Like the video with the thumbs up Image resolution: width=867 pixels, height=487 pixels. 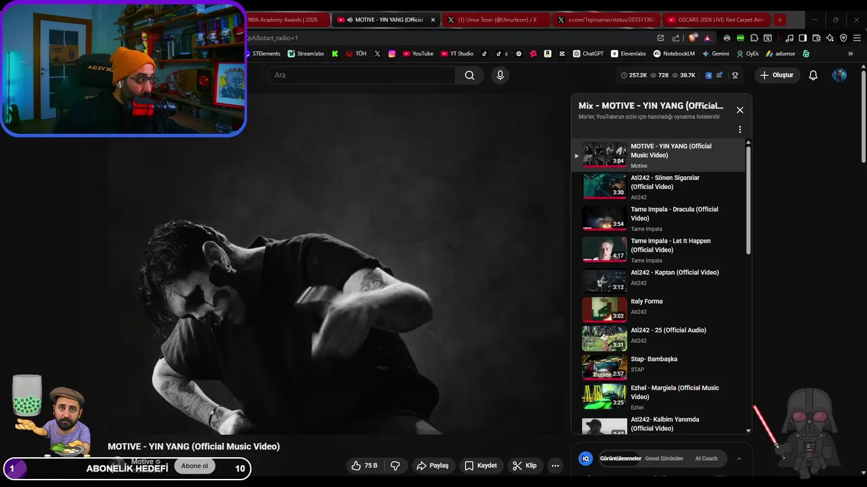pyautogui.click(x=364, y=465)
